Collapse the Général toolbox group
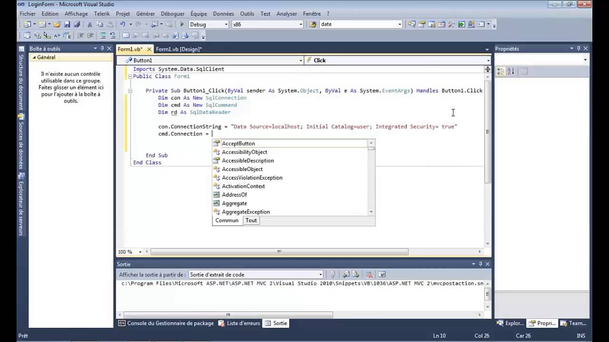 click(34, 57)
